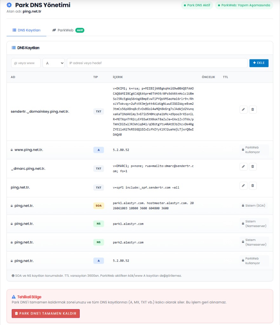Image resolution: width=280 pixels, height=325 pixels.
Task: Focus the '@ veya www' name field
Action: 26,63
